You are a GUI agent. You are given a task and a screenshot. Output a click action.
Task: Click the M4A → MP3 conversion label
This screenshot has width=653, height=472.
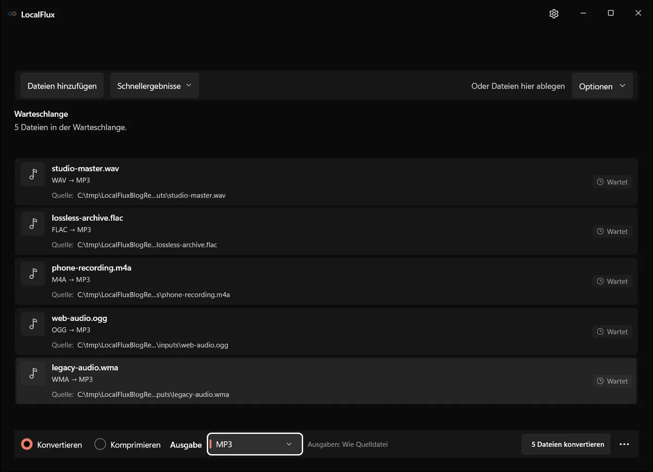pyautogui.click(x=71, y=280)
